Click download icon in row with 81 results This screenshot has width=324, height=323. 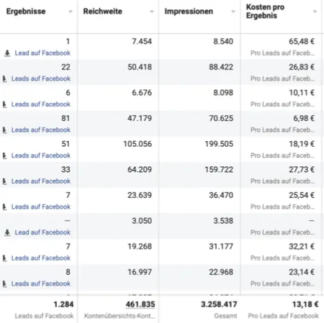(4, 130)
